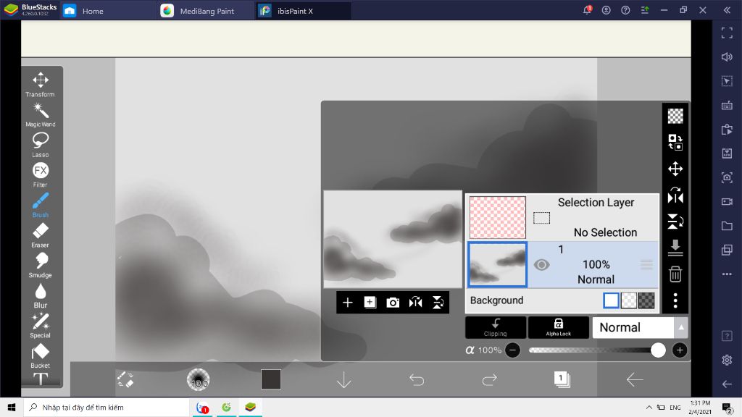Open BlueStacks help question icon

tap(625, 10)
